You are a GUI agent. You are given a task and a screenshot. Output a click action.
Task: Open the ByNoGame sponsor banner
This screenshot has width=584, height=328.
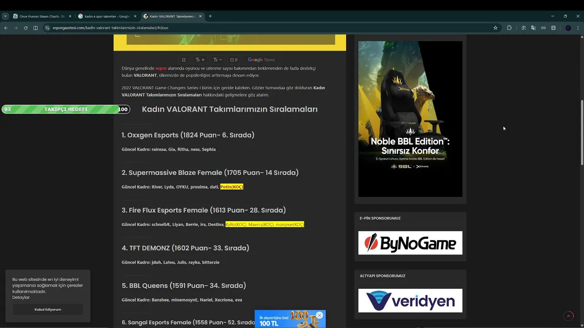410,243
